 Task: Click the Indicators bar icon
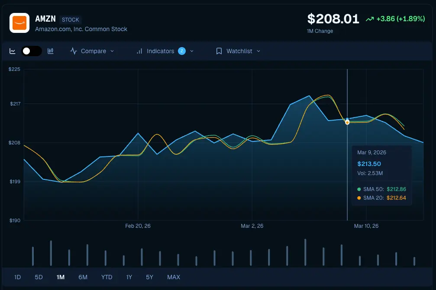(x=139, y=51)
